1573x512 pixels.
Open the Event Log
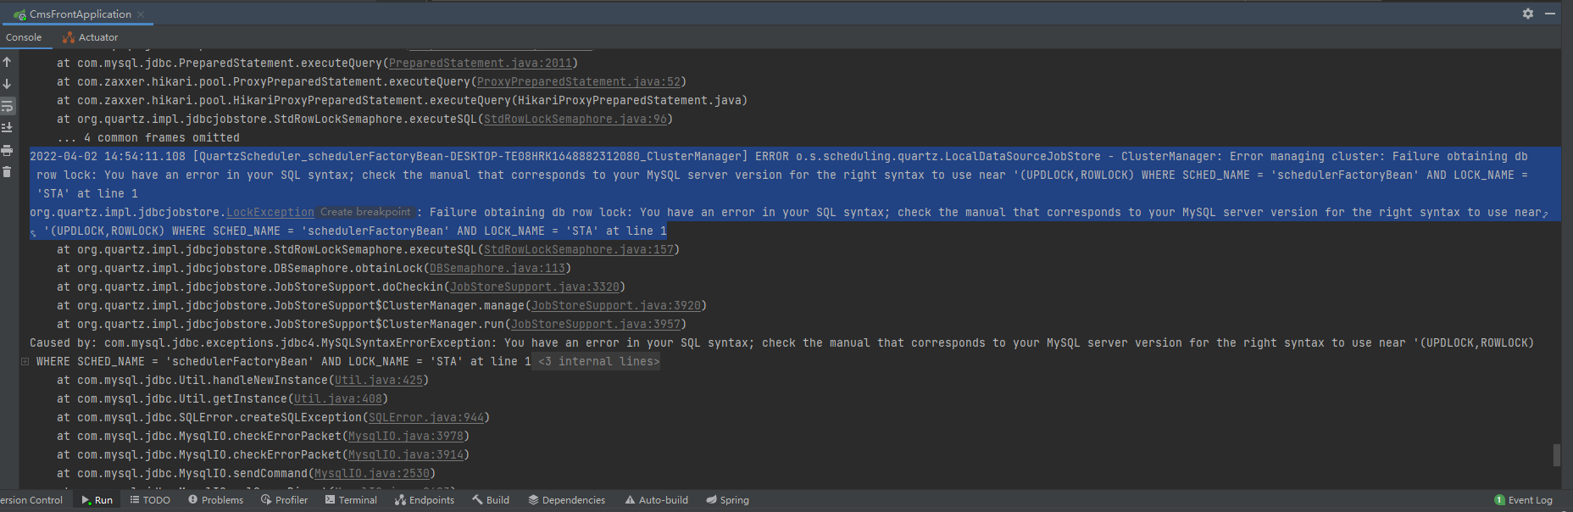coord(1523,500)
